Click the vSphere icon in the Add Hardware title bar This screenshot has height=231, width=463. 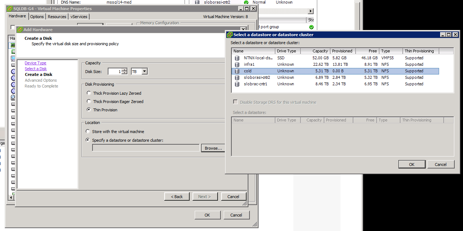click(x=20, y=30)
